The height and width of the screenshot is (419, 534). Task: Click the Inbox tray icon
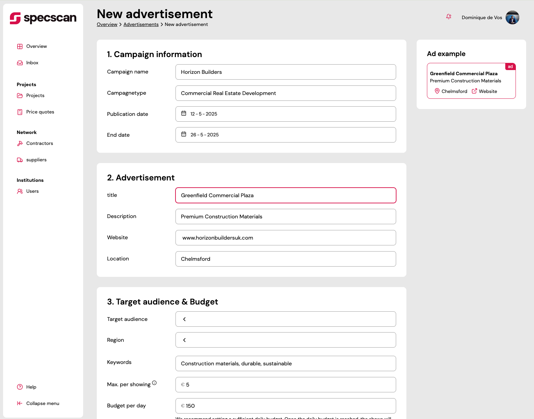tap(20, 63)
